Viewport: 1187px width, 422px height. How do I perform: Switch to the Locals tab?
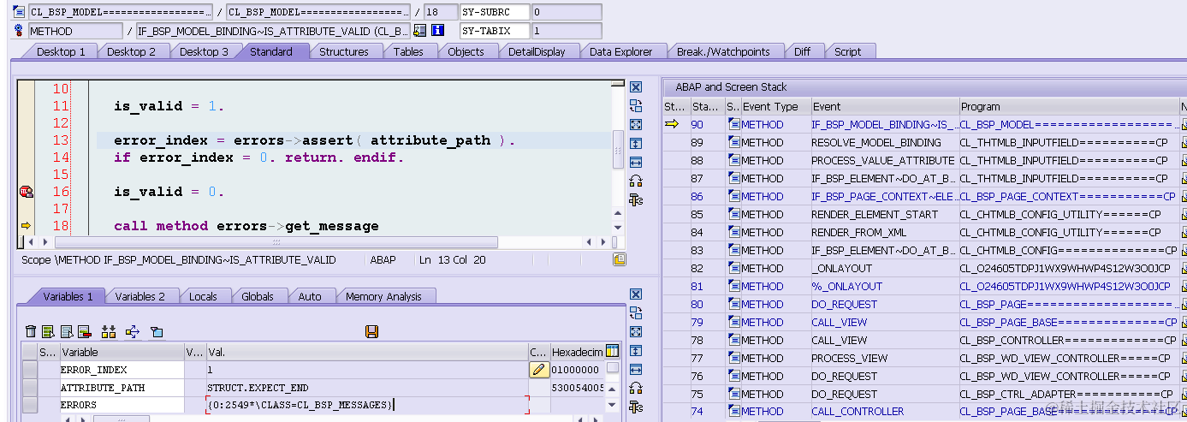pos(203,296)
